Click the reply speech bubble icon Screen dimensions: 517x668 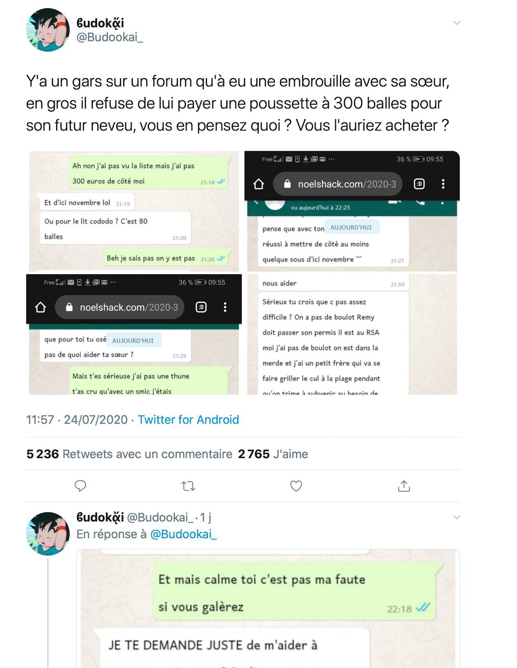coord(80,486)
